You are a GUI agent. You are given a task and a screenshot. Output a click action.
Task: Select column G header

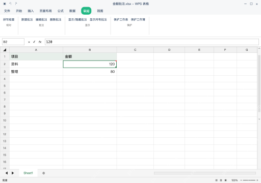(247, 50)
